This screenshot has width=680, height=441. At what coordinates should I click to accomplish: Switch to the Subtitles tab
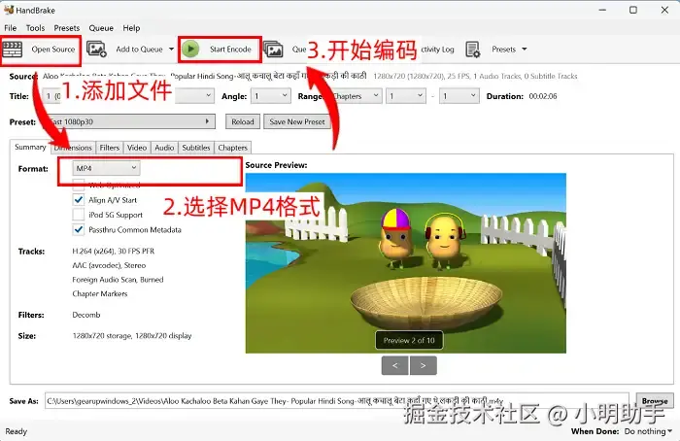[x=196, y=148]
